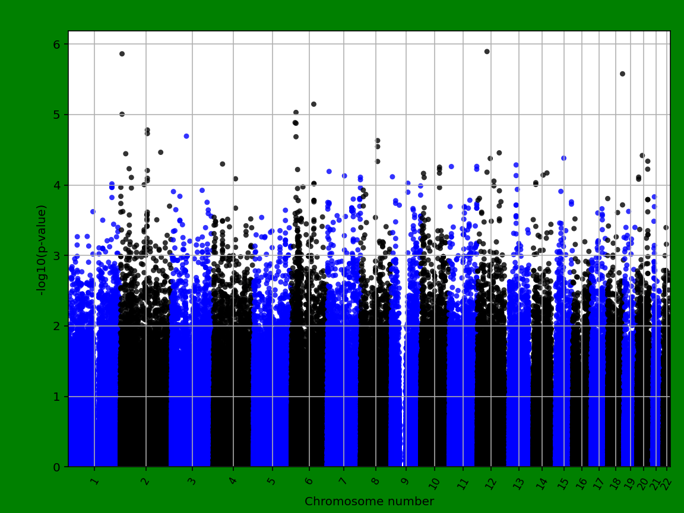Click the top outlier point over chromosome 1
The image size is (684, 513).
[122, 53]
